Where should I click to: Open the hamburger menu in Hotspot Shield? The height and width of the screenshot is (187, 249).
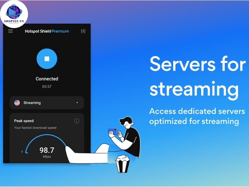[x=11, y=31]
